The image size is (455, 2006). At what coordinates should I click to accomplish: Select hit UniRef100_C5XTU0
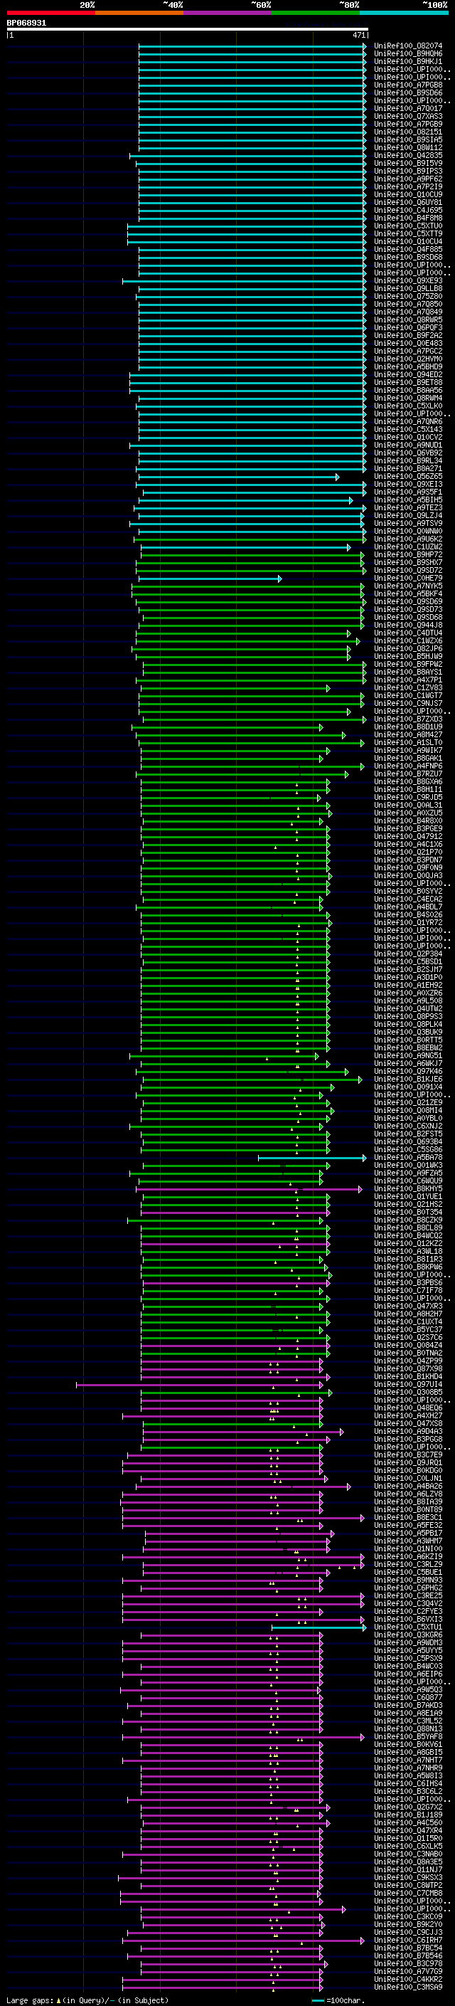tap(408, 226)
